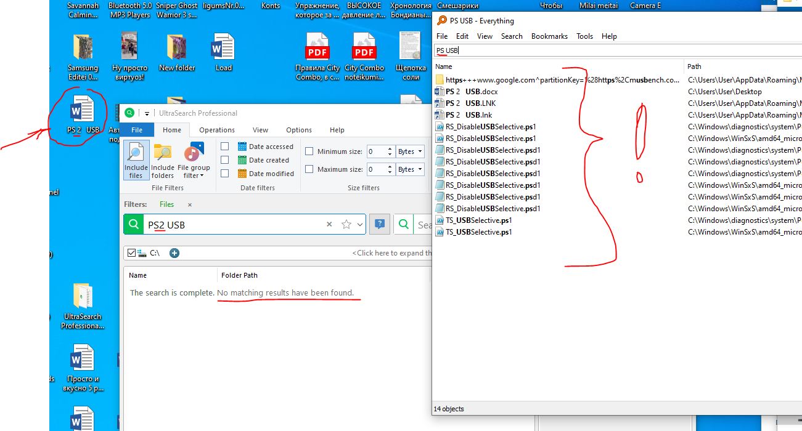Switch to the Operations ribbon tab
The height and width of the screenshot is (431, 802).
pos(217,130)
